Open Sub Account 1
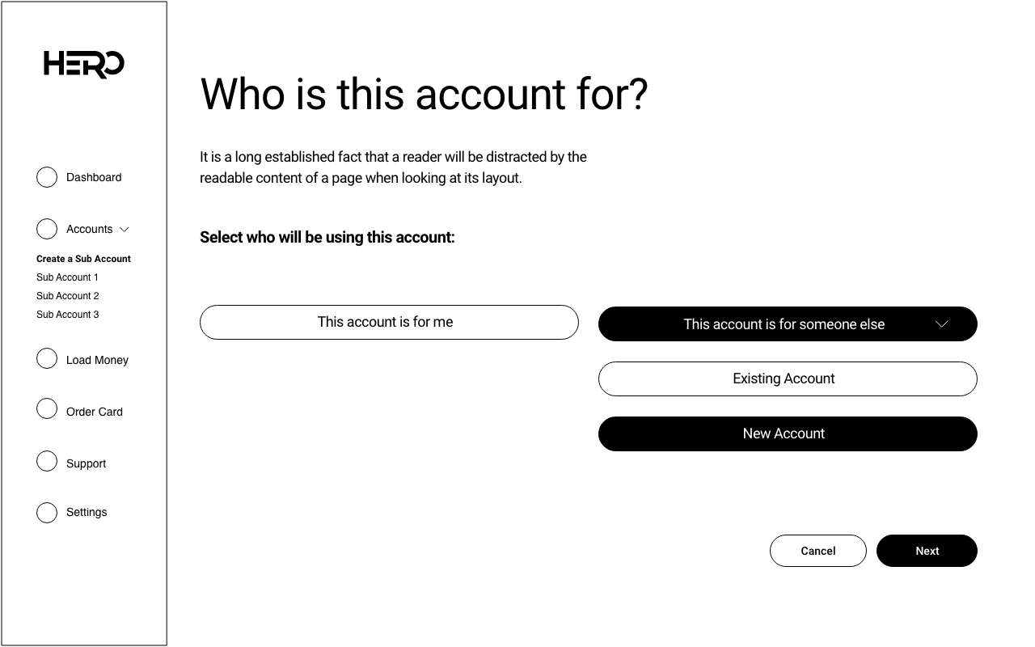This screenshot has width=1035, height=647. 67,277
